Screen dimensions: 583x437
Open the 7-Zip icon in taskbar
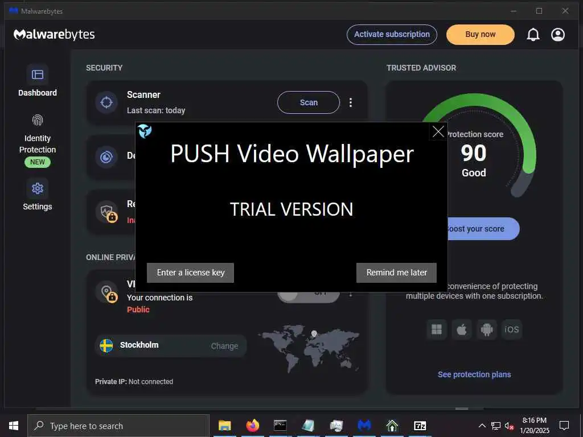pos(420,426)
